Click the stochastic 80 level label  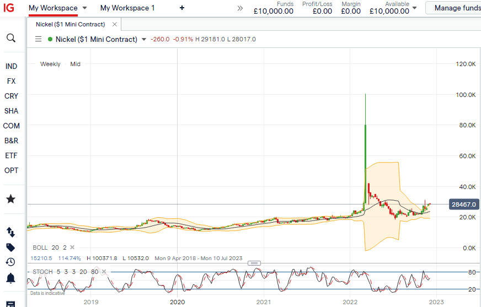pos(472,272)
